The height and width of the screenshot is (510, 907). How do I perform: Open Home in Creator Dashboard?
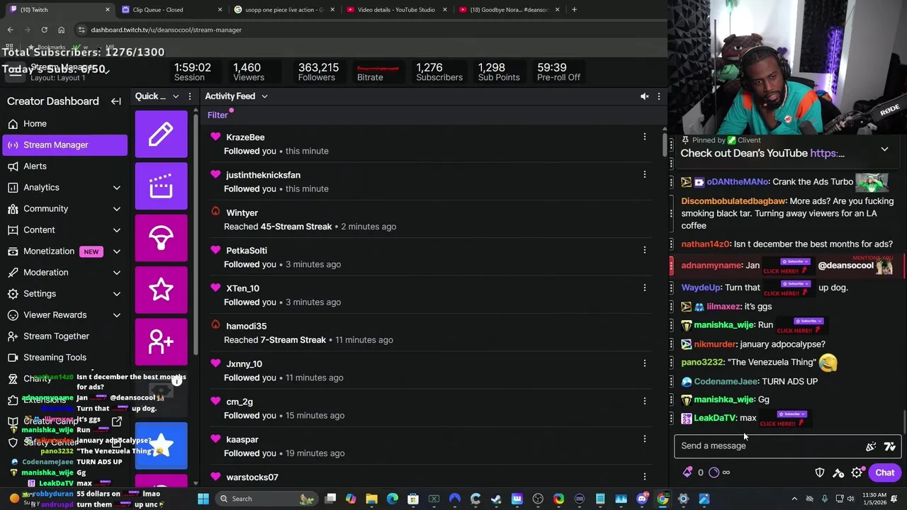tap(64, 123)
